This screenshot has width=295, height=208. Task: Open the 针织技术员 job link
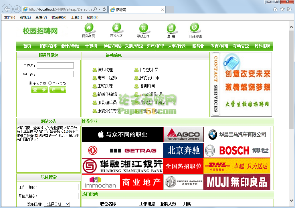(x=149, y=70)
